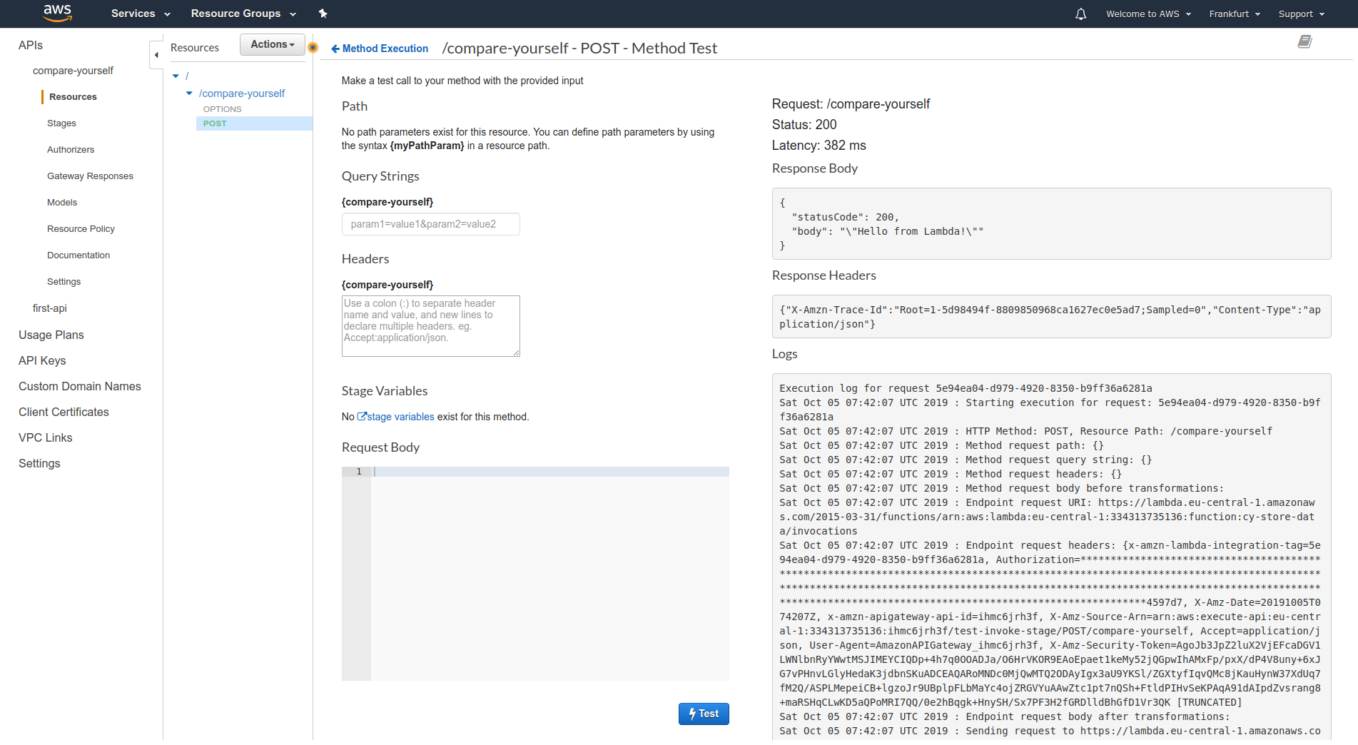This screenshot has width=1358, height=745.
Task: Open the APIs section
Action: [x=31, y=45]
